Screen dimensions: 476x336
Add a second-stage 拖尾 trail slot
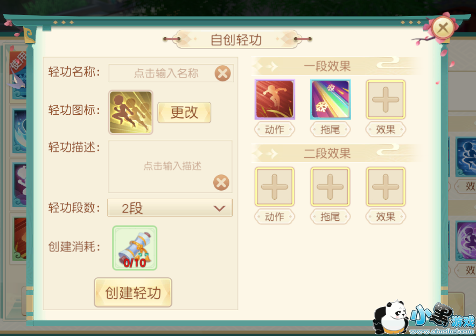[330, 187]
